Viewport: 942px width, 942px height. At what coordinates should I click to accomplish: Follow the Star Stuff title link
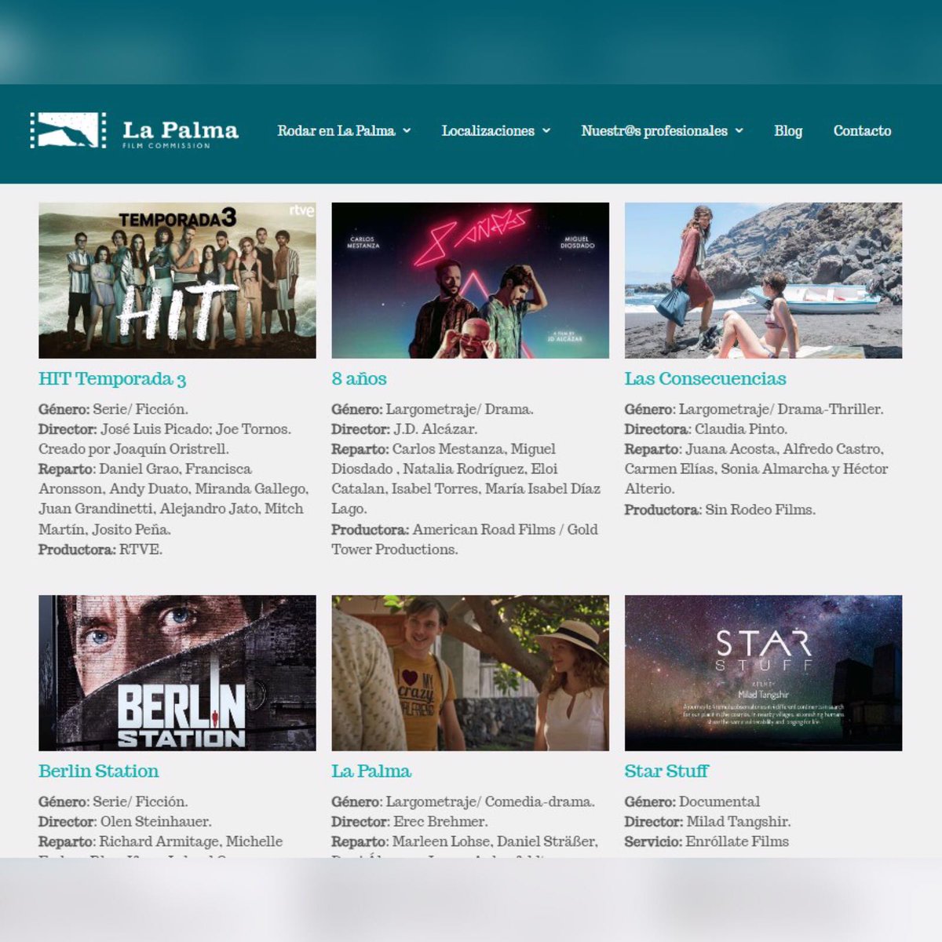click(666, 772)
